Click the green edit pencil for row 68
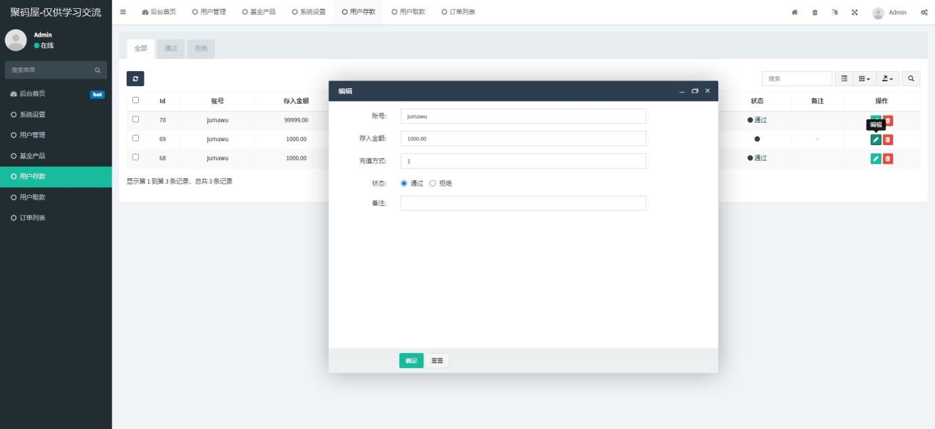 [875, 159]
